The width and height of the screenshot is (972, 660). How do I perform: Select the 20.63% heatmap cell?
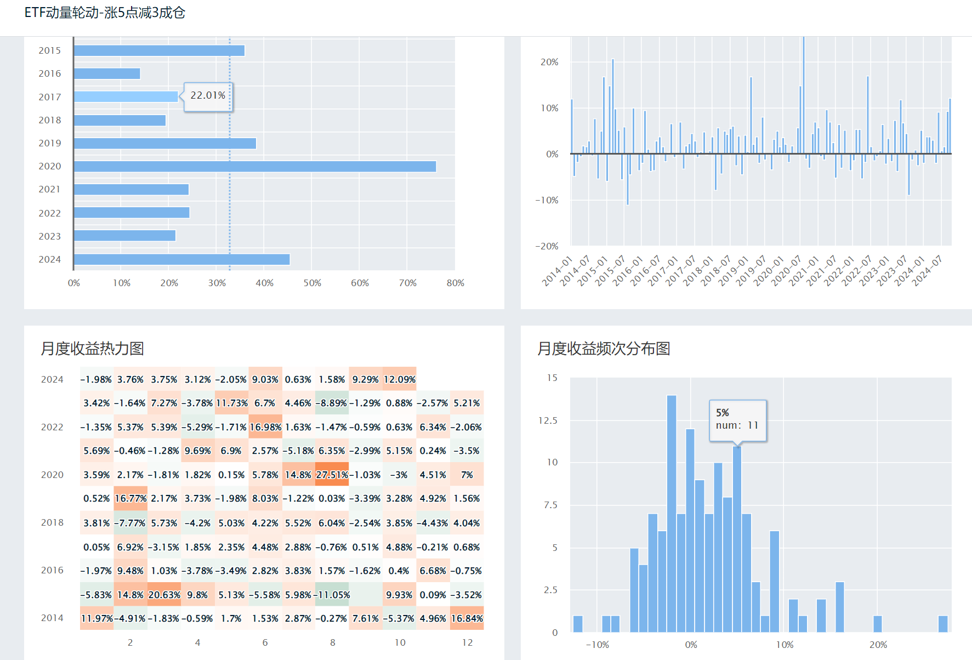(x=164, y=595)
